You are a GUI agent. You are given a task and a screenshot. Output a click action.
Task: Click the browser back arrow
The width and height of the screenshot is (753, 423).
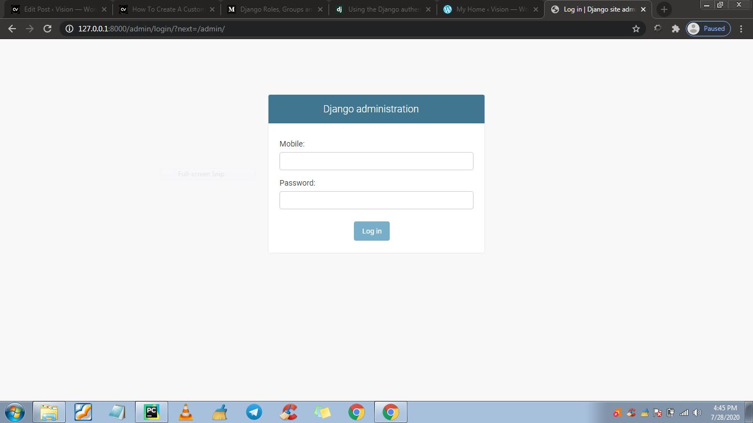point(12,29)
